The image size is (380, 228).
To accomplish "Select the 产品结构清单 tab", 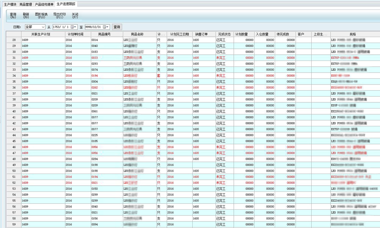I will (x=44, y=4).
